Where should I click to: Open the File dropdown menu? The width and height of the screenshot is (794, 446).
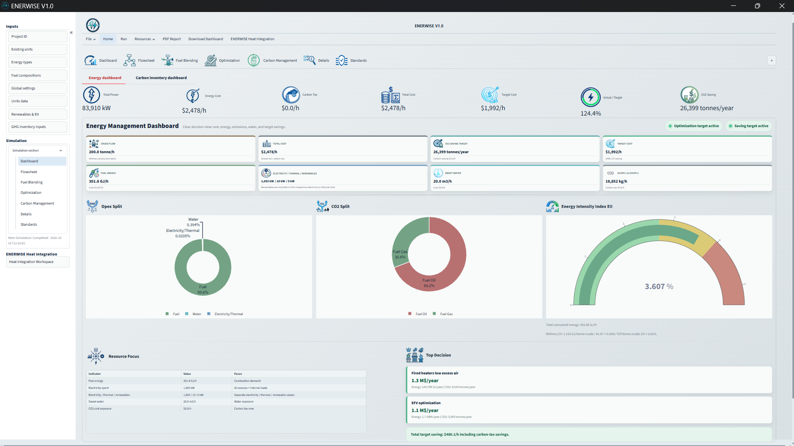tap(91, 39)
